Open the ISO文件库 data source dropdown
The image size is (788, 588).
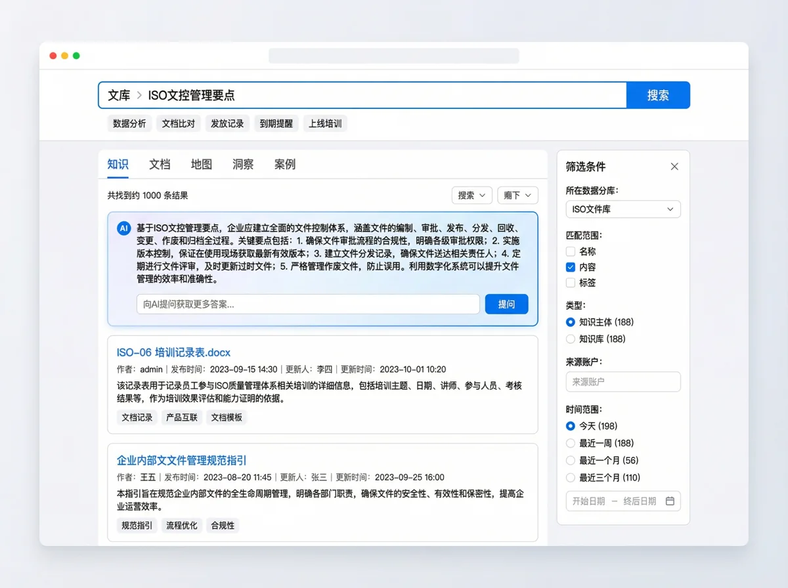click(x=623, y=209)
